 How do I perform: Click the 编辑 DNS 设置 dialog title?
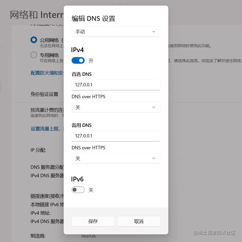(x=93, y=18)
